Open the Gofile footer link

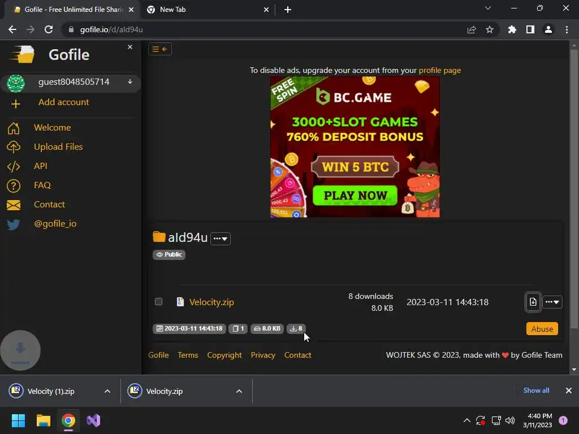click(158, 355)
